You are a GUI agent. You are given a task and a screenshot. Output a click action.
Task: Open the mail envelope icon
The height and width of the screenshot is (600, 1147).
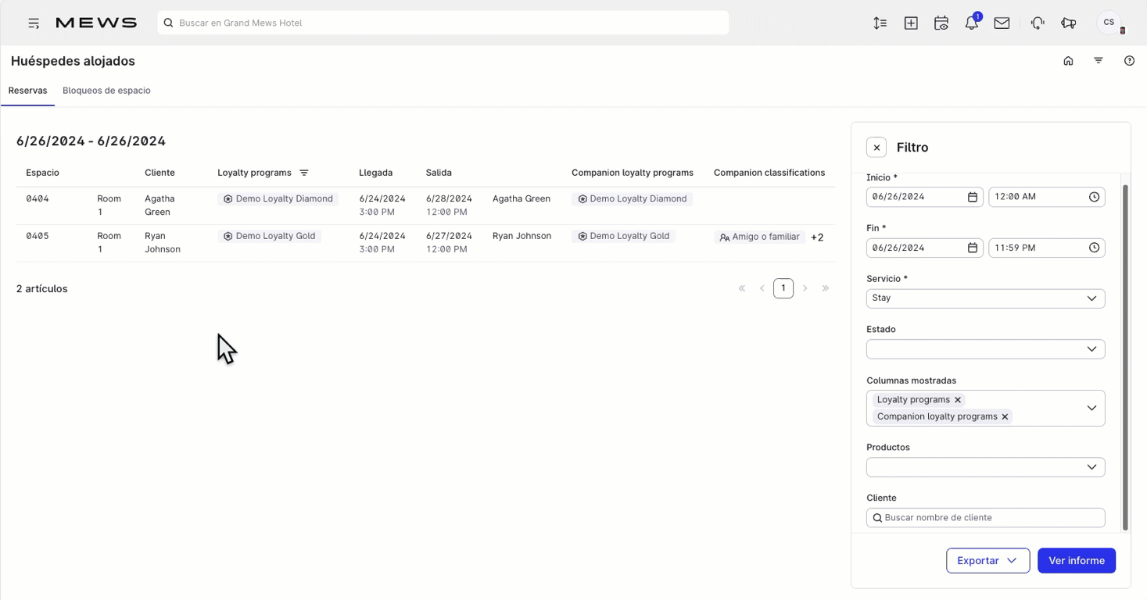[1002, 23]
